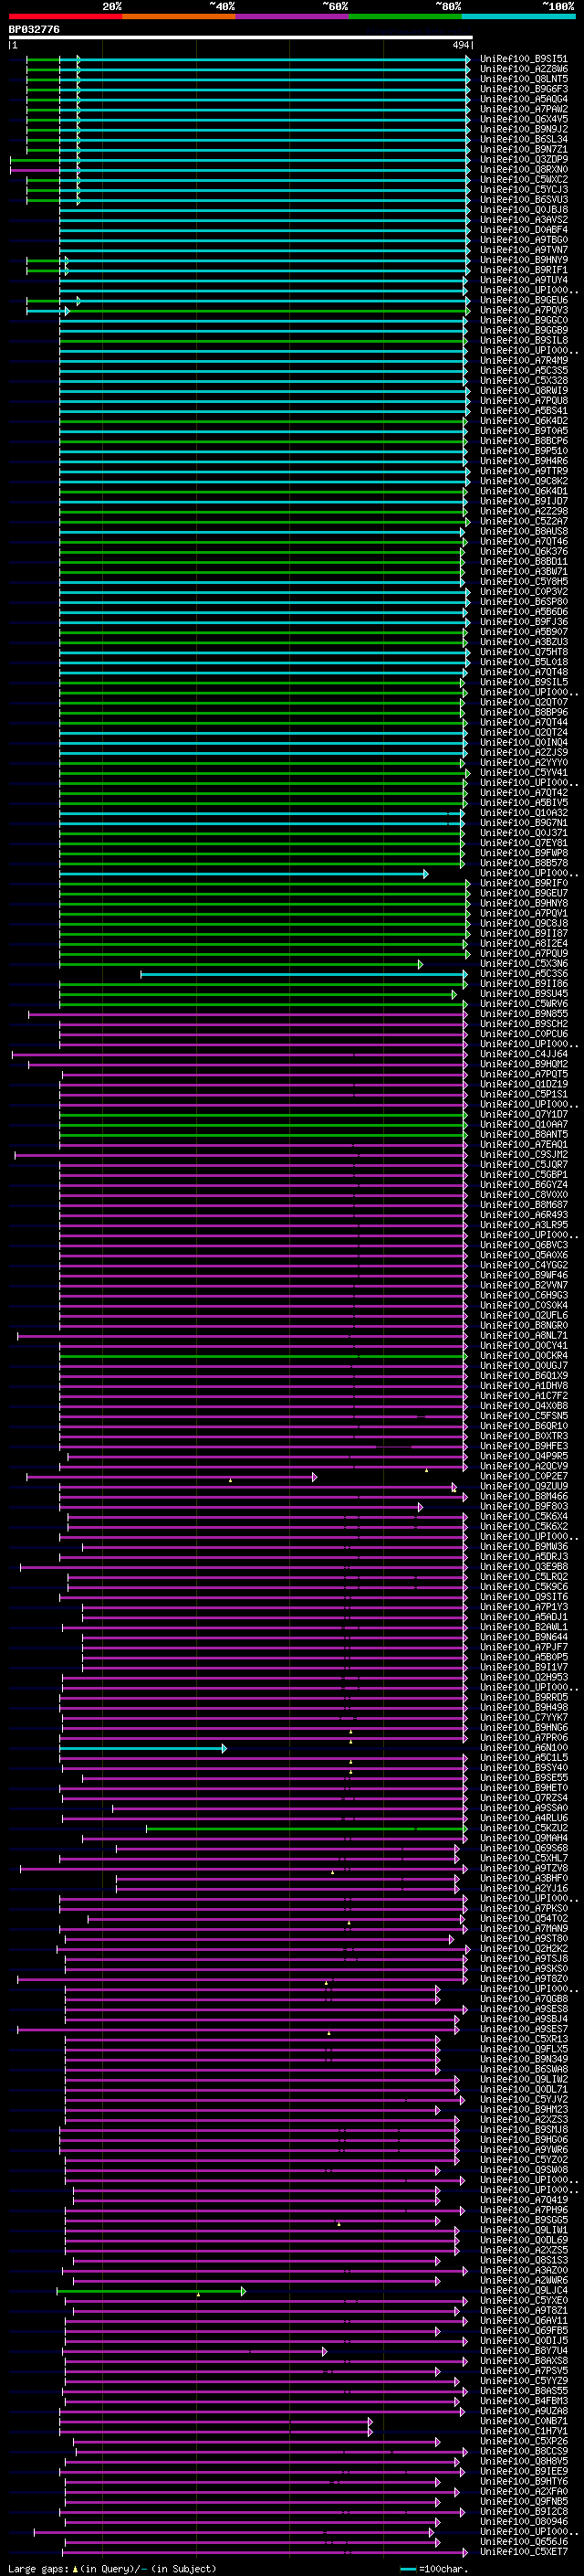Image resolution: width=584 pixels, height=2576 pixels.
Task: Select the UniRef100_Q2H953 label
Action: tap(524, 1677)
